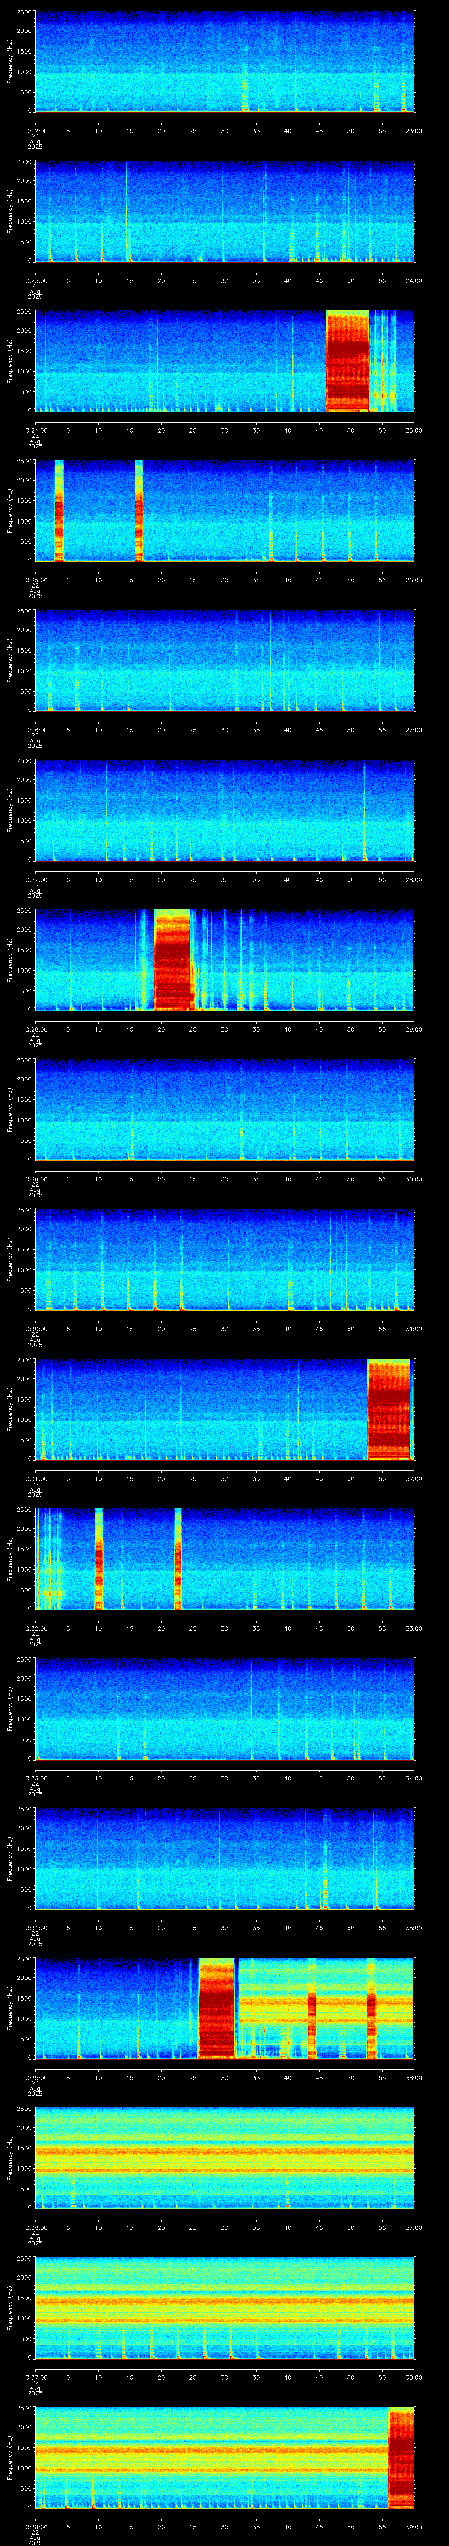Open the spectrogram panel starting at 0:33:00
Screen dimensions: 449x2546
click(x=224, y=1709)
